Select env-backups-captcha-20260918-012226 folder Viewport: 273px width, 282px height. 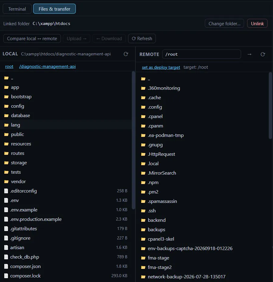coord(202,248)
